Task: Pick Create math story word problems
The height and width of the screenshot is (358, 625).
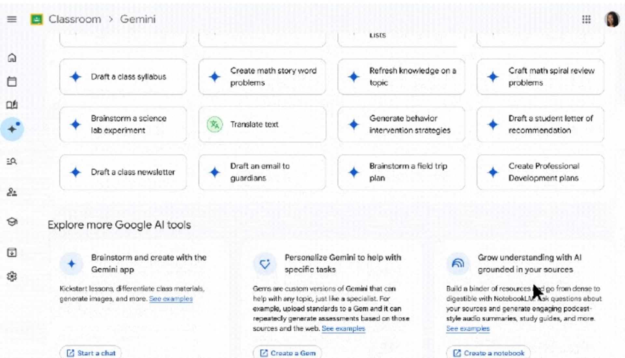Action: (x=262, y=77)
